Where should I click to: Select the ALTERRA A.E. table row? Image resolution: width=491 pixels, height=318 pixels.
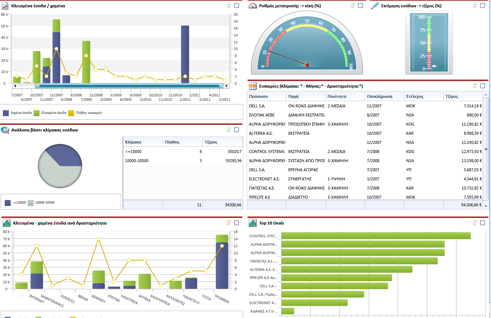pyautogui.click(x=365, y=133)
